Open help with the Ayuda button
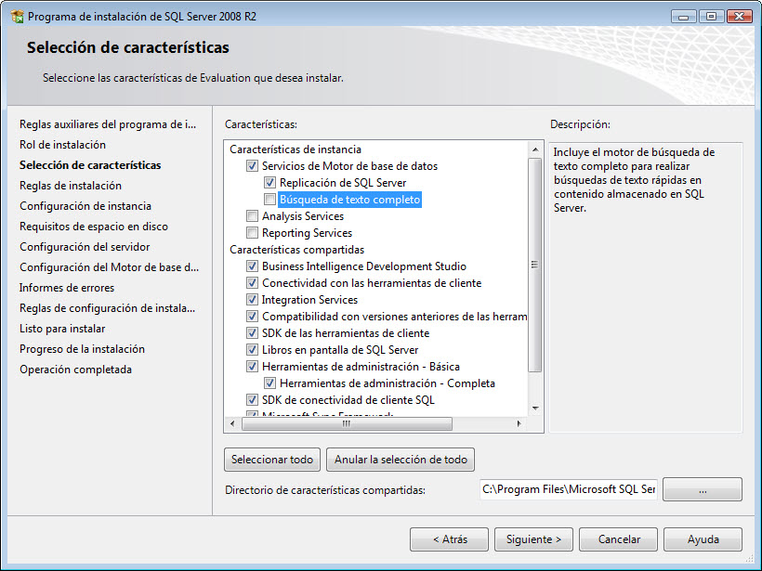The height and width of the screenshot is (571, 762). pyautogui.click(x=703, y=539)
